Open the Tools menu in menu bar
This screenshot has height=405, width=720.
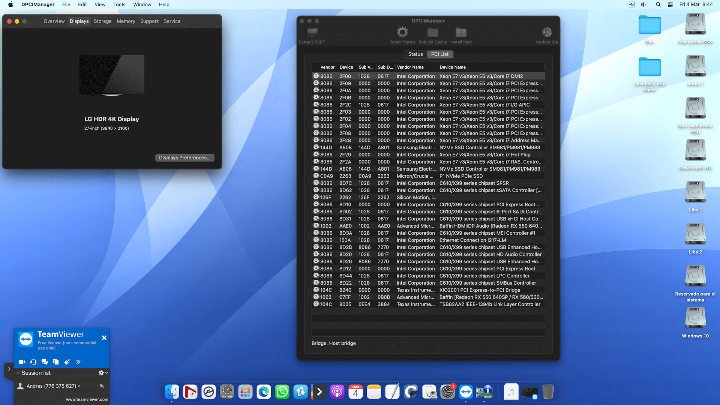[119, 4]
